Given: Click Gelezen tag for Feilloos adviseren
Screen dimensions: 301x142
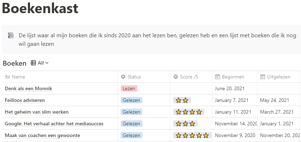Looking at the screenshot, I should 132,100.
